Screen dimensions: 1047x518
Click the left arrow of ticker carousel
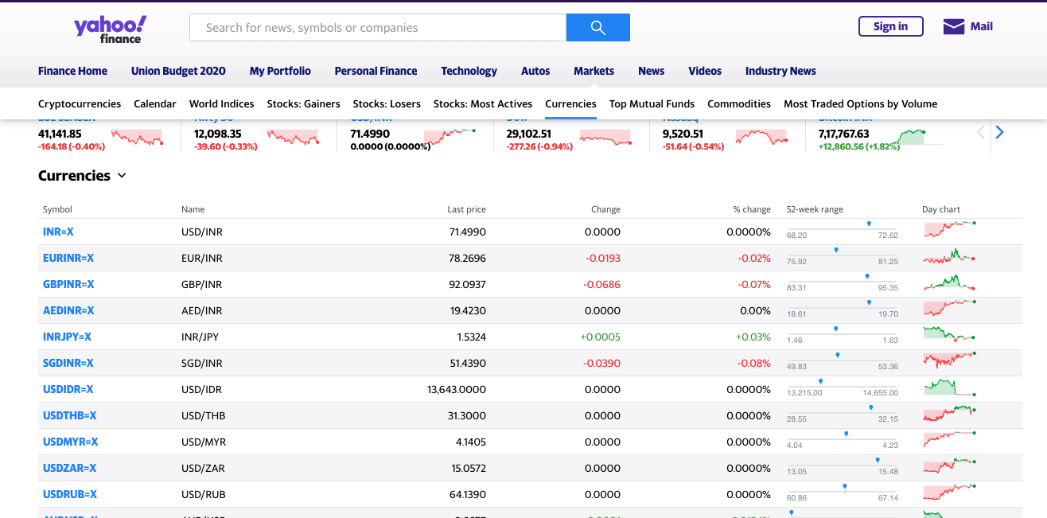click(980, 132)
